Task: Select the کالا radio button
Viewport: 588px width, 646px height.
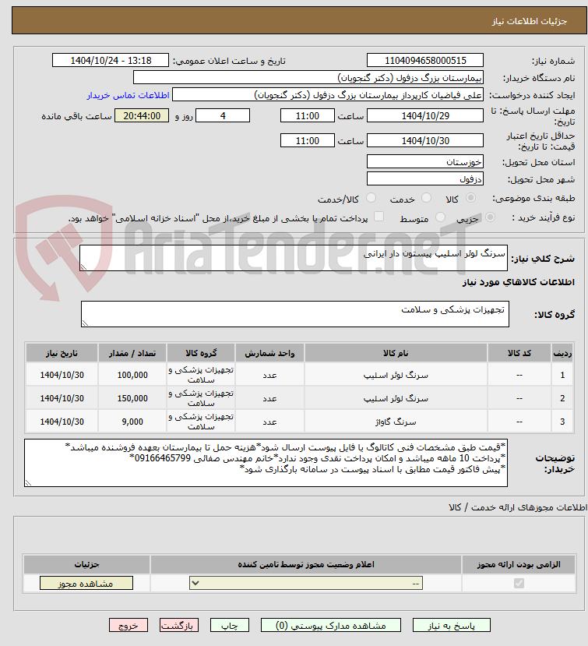Action: tap(470, 198)
